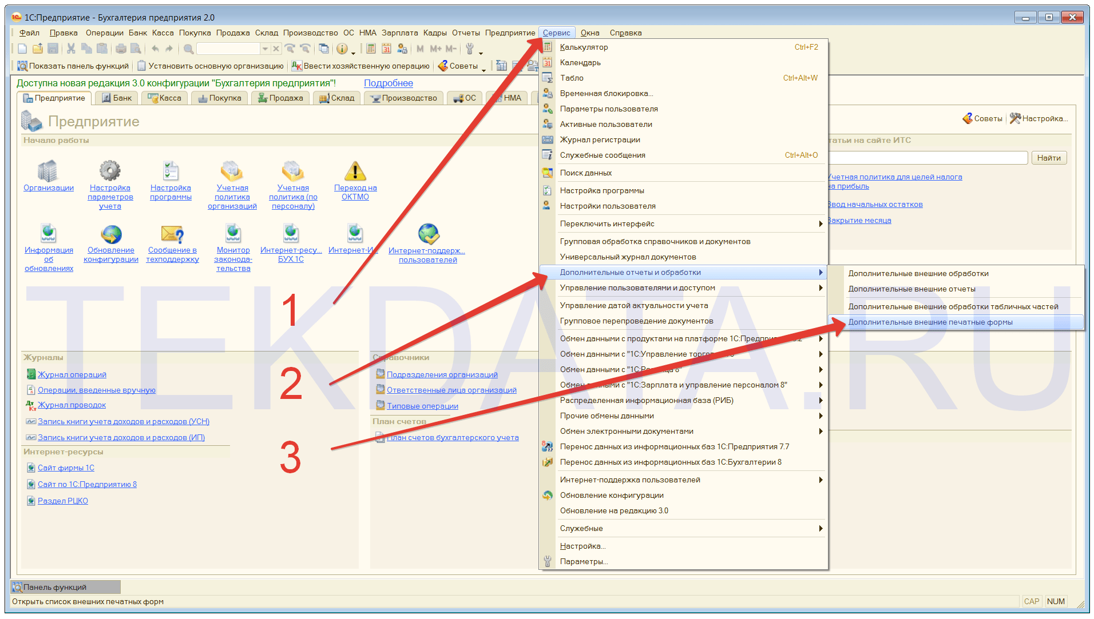Image resolution: width=1094 pixels, height=619 pixels.
Task: Choose Журнал регистрации menu item
Action: pos(684,139)
